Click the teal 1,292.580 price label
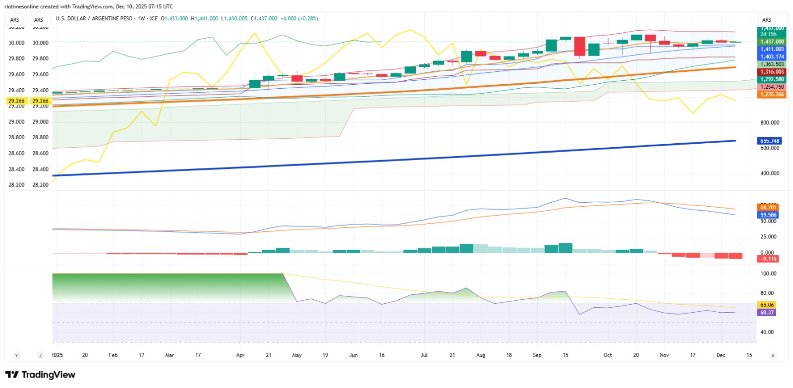The width and height of the screenshot is (793, 388). coord(772,79)
